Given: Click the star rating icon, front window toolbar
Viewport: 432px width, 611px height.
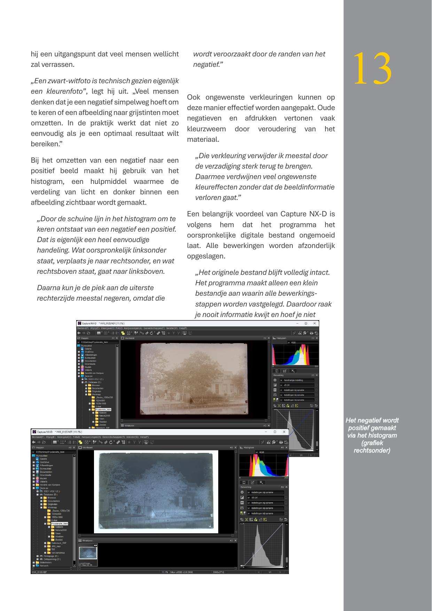Looking at the screenshot, I should 129,442.
